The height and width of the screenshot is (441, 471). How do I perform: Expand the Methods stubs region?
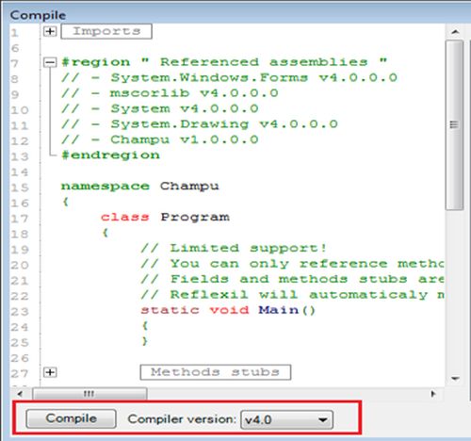coord(50,372)
